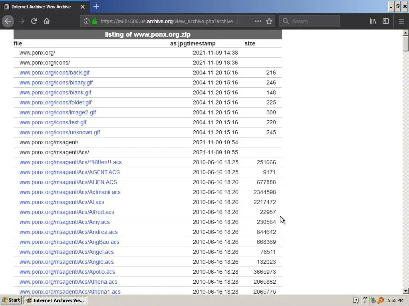
Task: Click the address bar URL
Action: click(x=169, y=22)
